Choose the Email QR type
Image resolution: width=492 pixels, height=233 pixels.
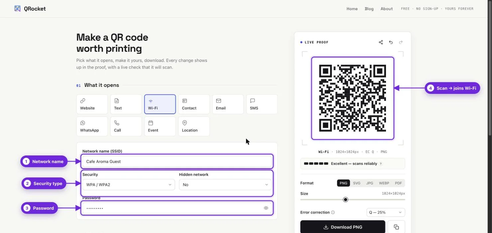[x=228, y=104]
